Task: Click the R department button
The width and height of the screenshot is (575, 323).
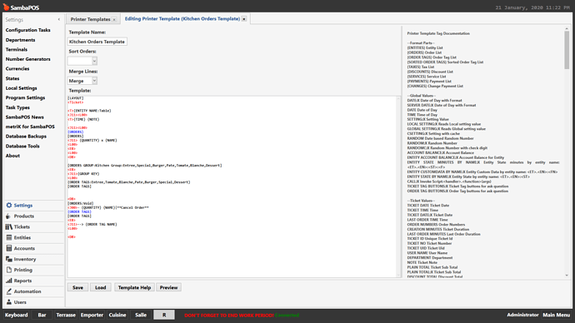Action: tap(164, 315)
